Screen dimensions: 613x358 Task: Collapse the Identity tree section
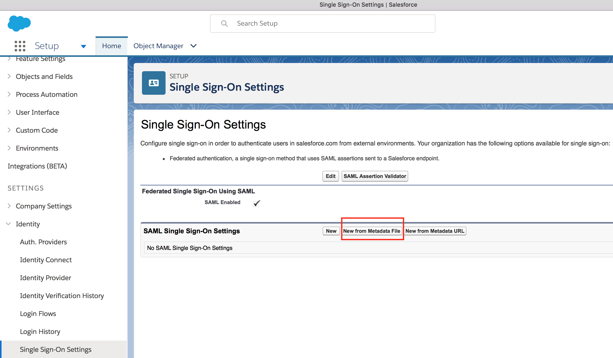point(8,224)
